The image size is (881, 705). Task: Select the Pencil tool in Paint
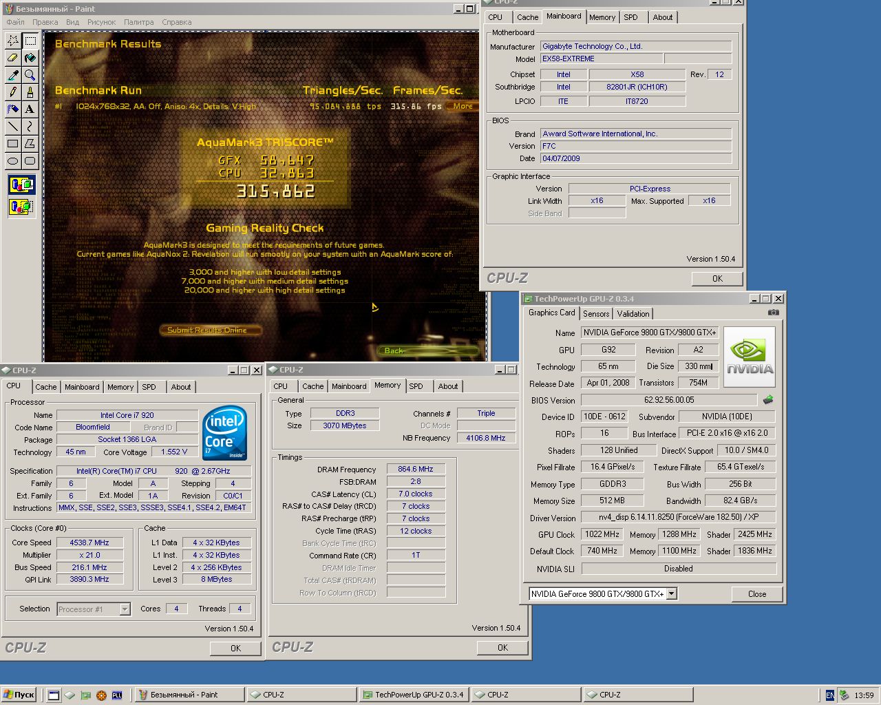point(12,92)
